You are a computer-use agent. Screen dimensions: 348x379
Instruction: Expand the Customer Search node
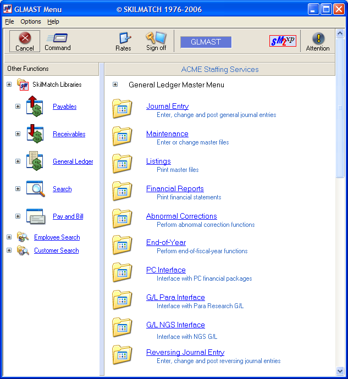(9, 250)
